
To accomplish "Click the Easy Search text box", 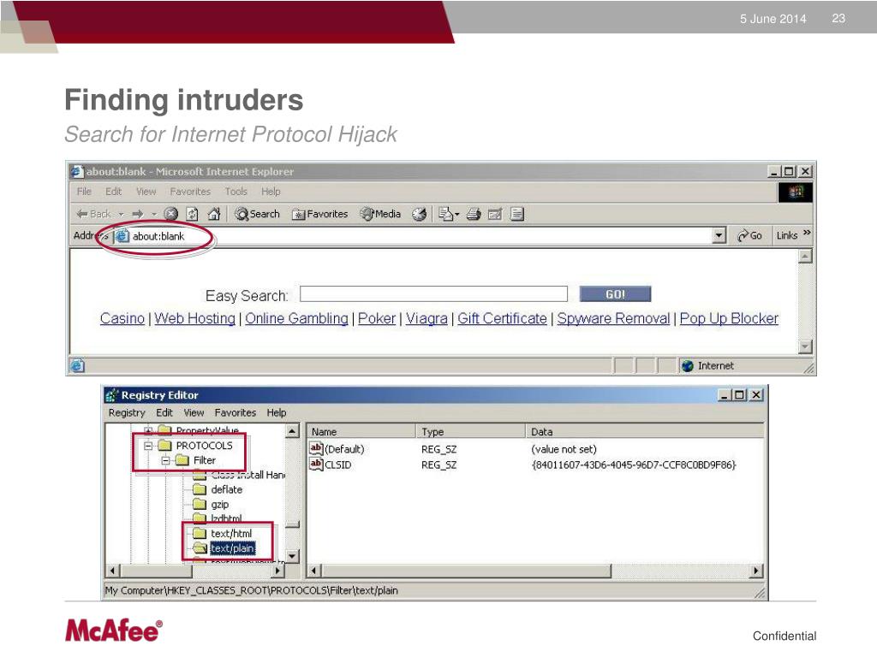I will point(433,294).
